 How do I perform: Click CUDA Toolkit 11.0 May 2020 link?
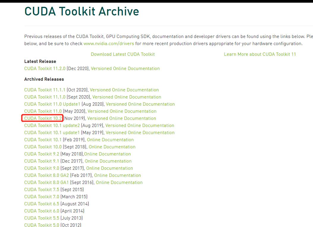[x=43, y=111]
